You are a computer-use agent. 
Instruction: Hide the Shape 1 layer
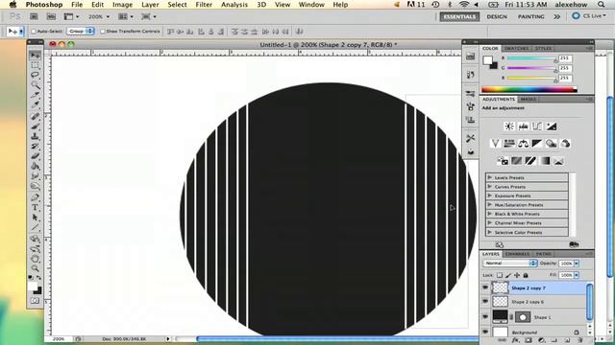tap(485, 316)
